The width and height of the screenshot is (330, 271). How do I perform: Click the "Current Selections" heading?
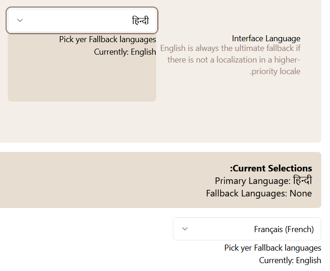tap(271, 168)
